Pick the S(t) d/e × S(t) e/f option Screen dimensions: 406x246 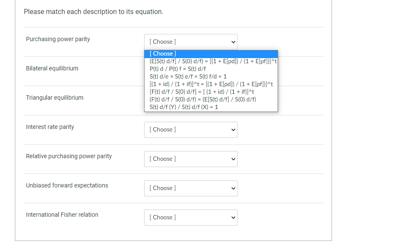211,76
